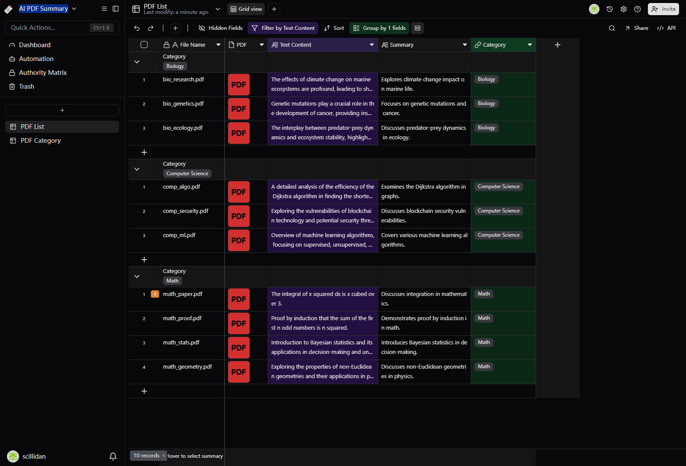Open the API link
The width and height of the screenshot is (686, 466).
pyautogui.click(x=667, y=28)
